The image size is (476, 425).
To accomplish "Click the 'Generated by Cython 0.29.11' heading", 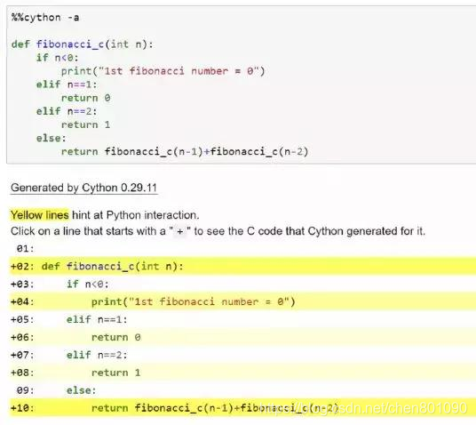I will click(x=83, y=188).
